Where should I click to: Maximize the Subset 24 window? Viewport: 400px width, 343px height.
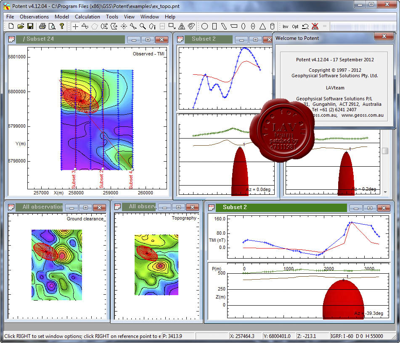(x=148, y=39)
